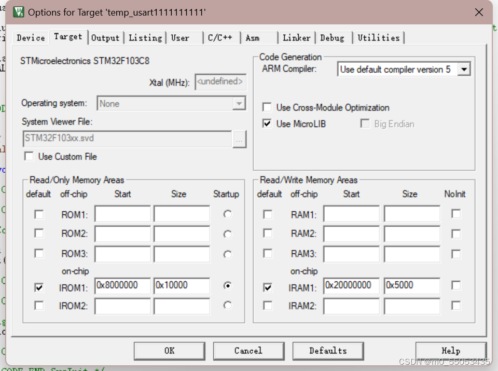Enable the RAM2 NoInit checkbox
This screenshot has width=498, height=371.
(456, 234)
